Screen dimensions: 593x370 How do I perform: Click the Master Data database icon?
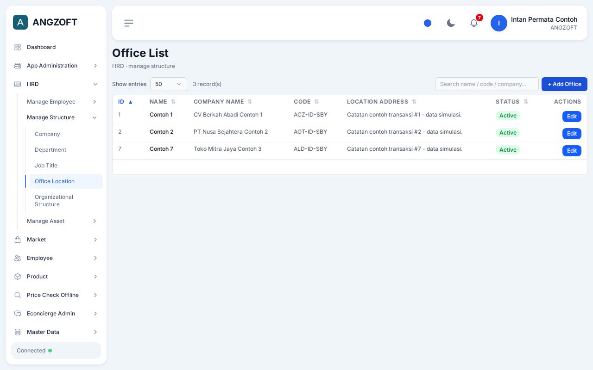click(18, 332)
